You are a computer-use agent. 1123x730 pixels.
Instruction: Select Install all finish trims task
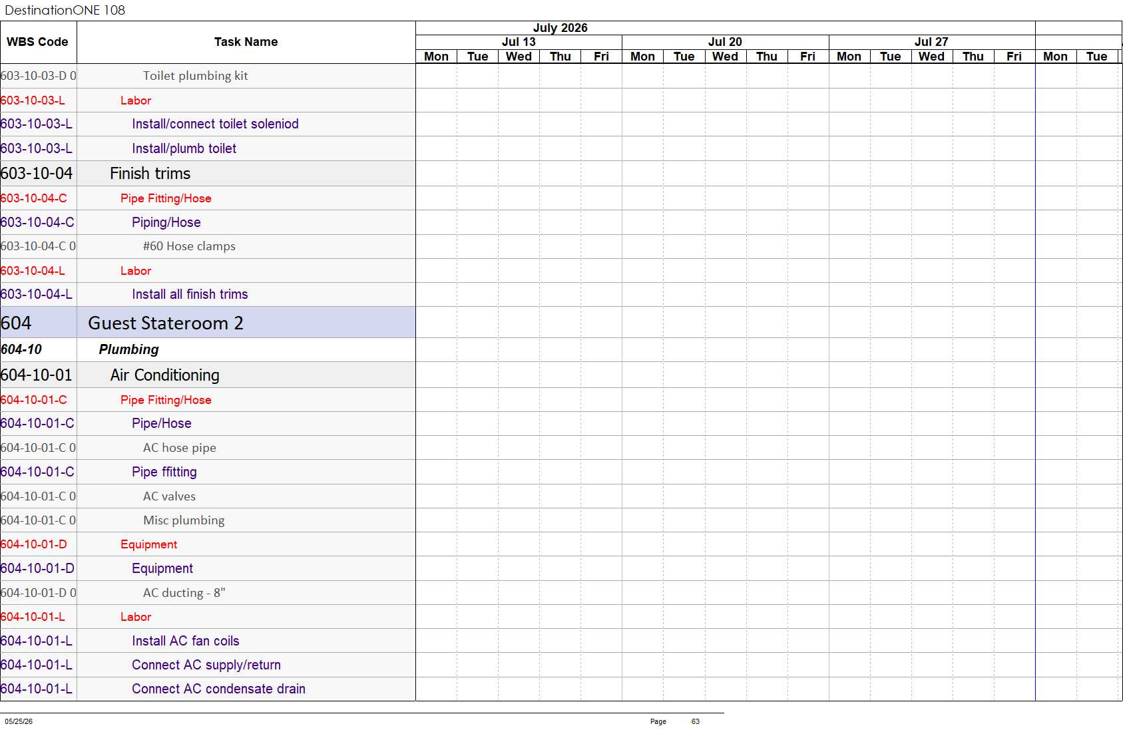(190, 294)
